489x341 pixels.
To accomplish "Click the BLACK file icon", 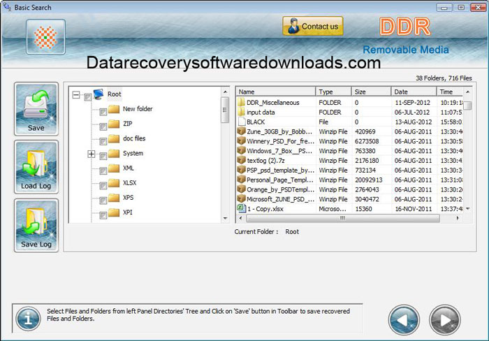I will click(x=242, y=122).
